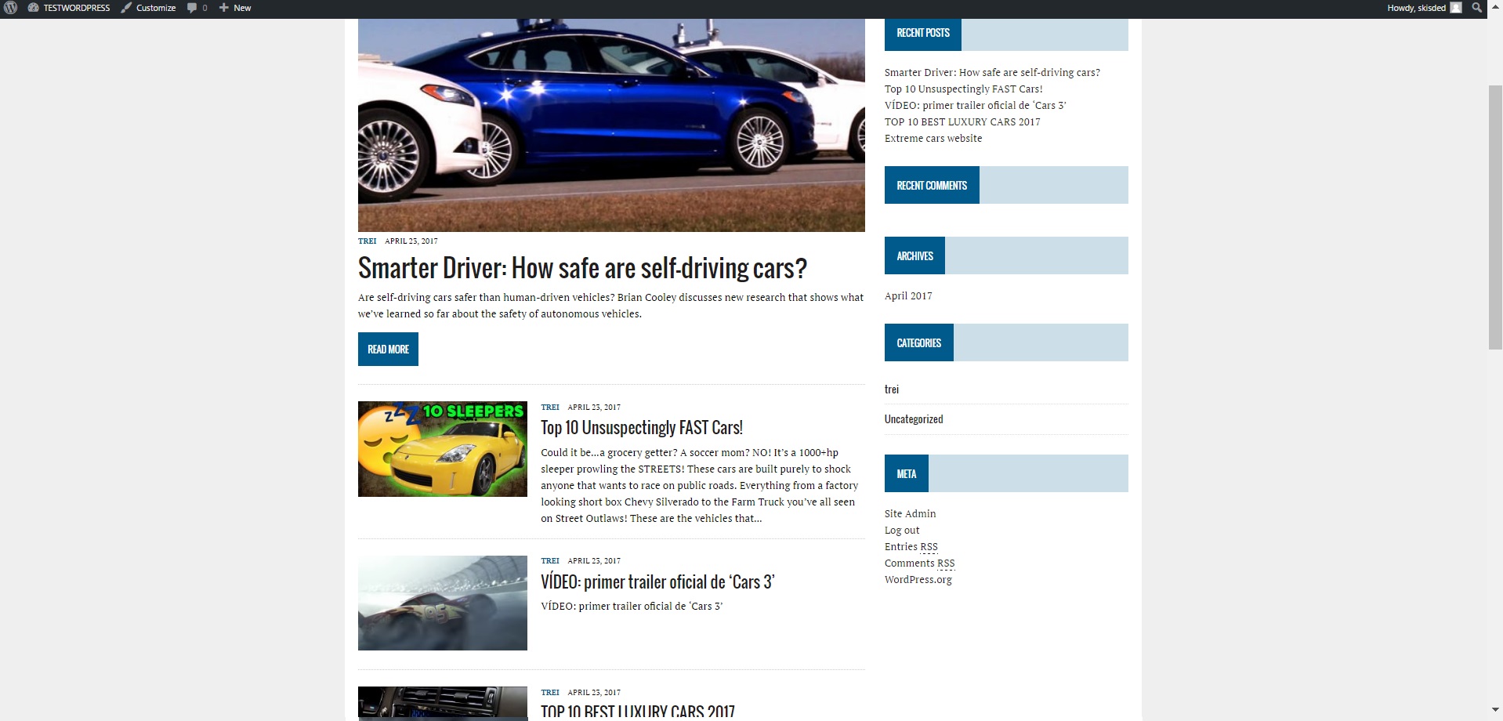Click the CATEGORIES widget heading
Screen dimensions: 1503x721
tap(919, 343)
